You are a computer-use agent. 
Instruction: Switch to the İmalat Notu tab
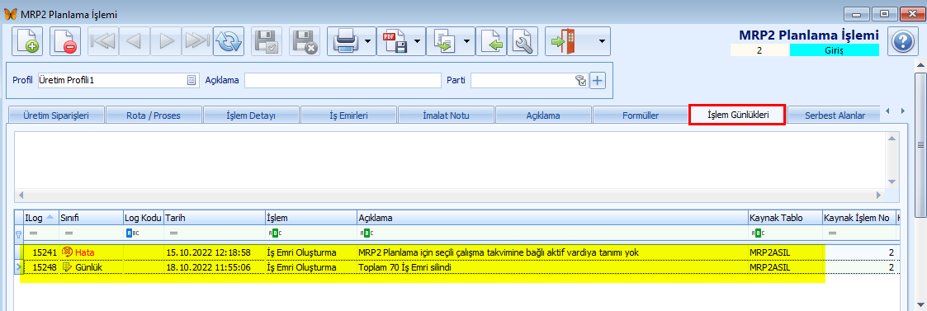[447, 115]
